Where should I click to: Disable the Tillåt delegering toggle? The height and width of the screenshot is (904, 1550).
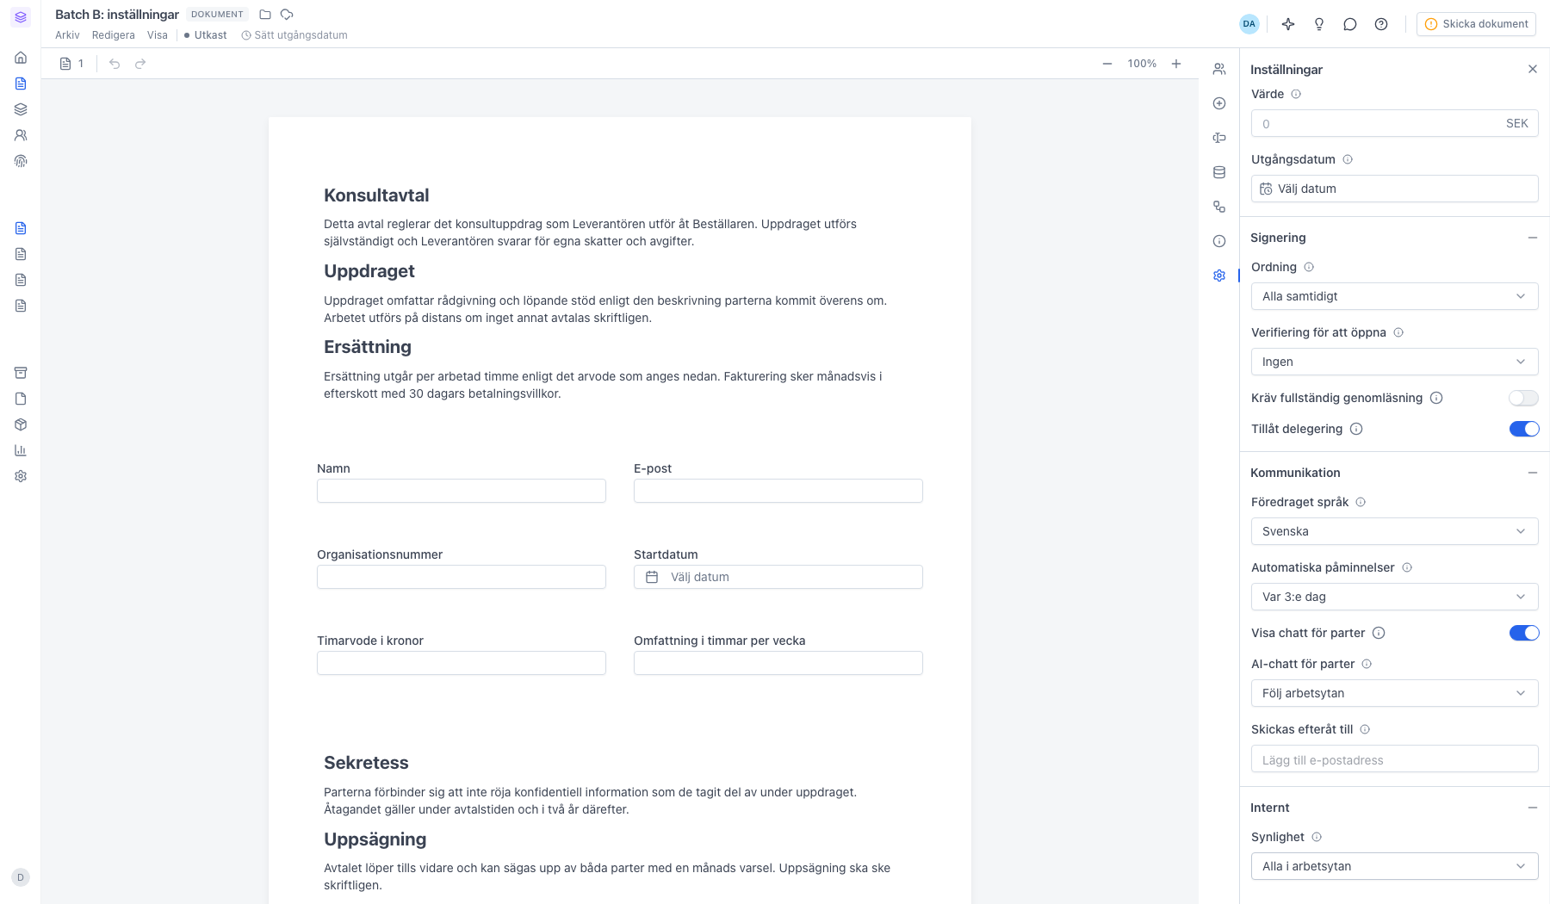coord(1523,429)
